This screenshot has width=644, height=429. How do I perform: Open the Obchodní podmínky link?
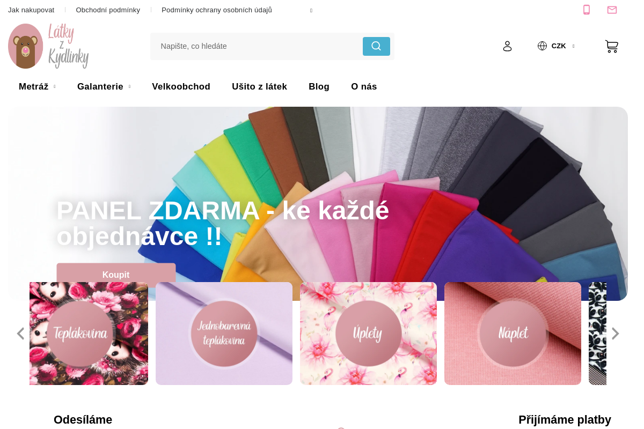(108, 10)
